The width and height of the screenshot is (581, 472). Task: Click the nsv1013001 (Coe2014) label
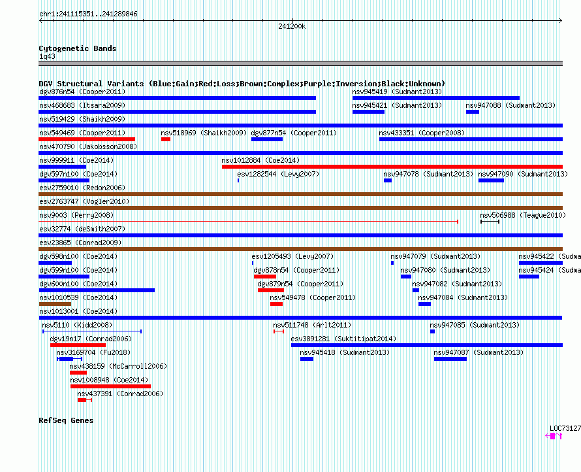(78, 311)
